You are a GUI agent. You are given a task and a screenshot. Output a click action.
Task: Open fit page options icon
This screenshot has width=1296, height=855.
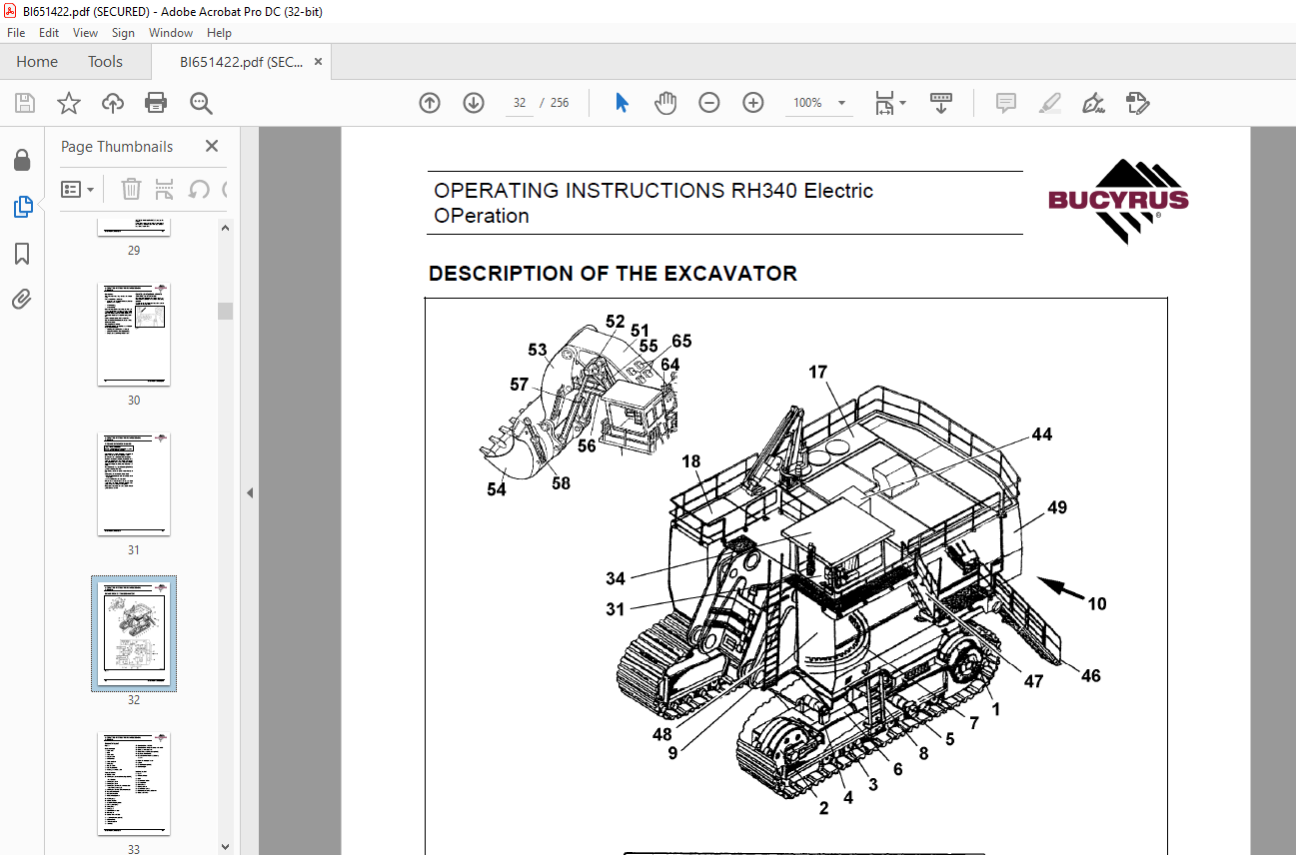tap(889, 103)
